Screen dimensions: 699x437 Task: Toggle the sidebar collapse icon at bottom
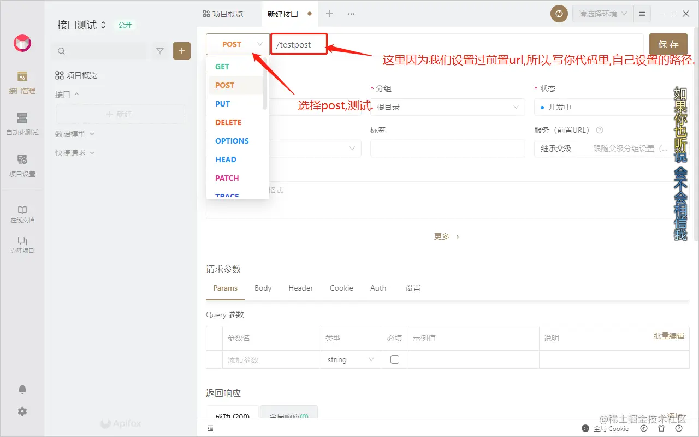(210, 429)
